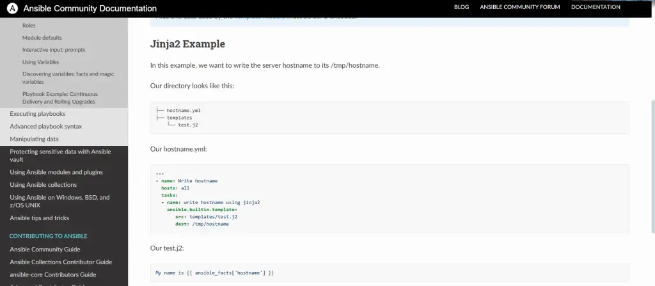Open ANSIBLE COMMUNITY FORUM in header
The height and width of the screenshot is (286, 655).
click(x=520, y=7)
